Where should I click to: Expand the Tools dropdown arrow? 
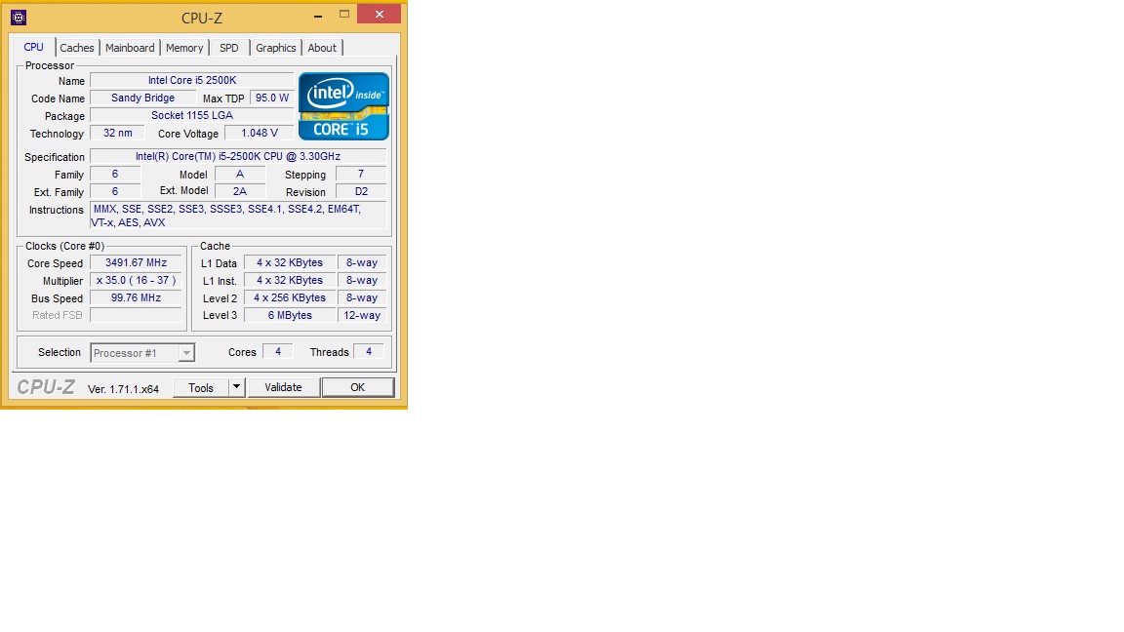(236, 387)
